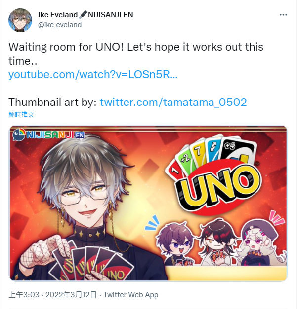Click the Twitter Web App source label
The image size is (297, 309).
pyautogui.click(x=131, y=295)
